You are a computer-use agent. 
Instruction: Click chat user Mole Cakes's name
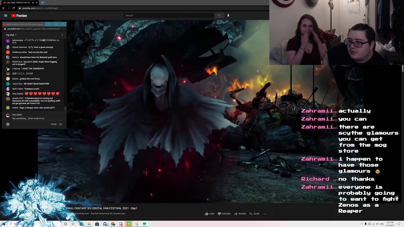point(18,89)
